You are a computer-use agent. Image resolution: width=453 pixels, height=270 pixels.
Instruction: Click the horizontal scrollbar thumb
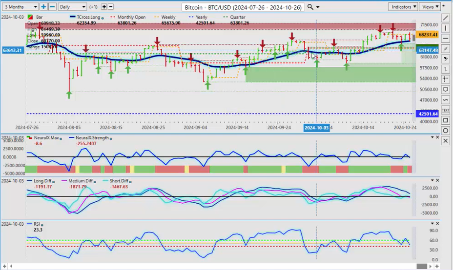[x=422, y=266]
